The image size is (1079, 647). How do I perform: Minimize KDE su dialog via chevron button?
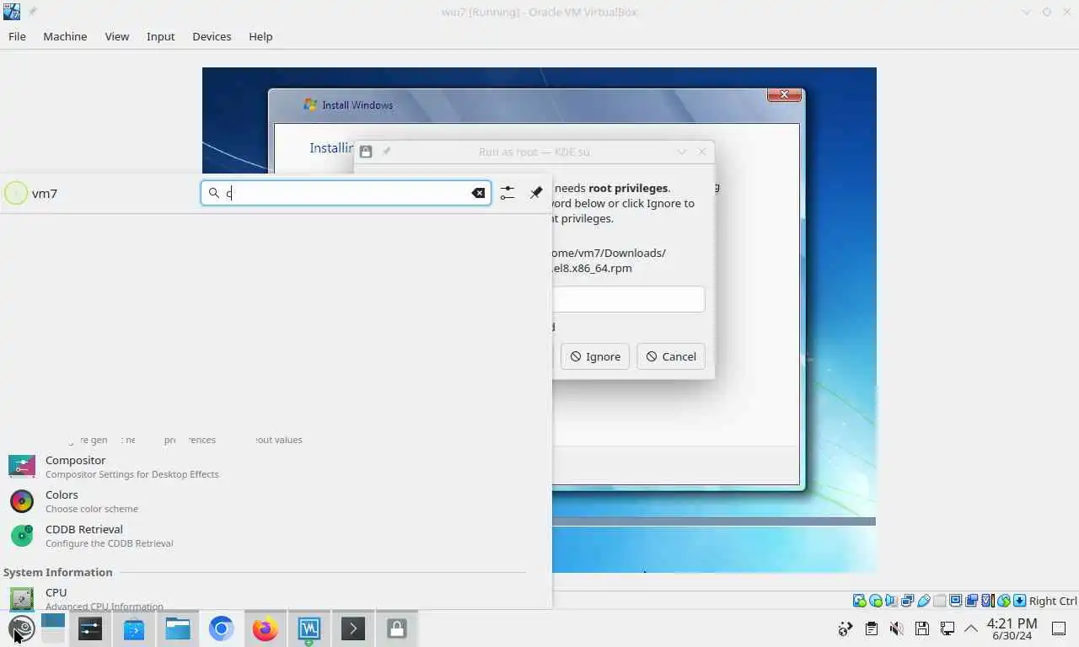click(682, 152)
